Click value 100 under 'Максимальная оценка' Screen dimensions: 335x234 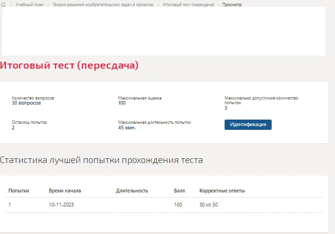point(122,103)
